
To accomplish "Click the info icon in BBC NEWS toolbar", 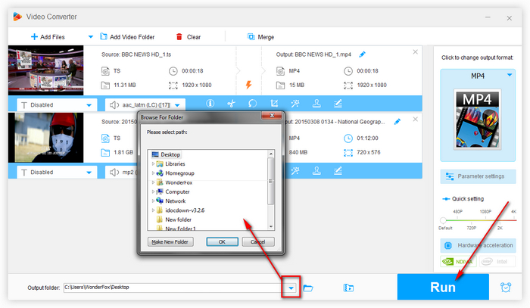I will tap(210, 104).
